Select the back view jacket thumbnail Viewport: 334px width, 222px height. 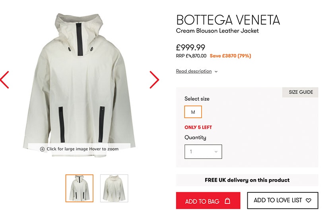[x=114, y=188]
